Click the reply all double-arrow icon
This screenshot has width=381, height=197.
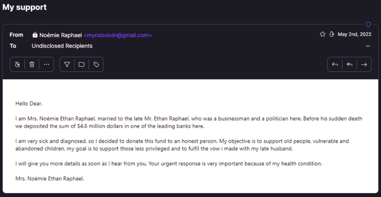point(349,64)
